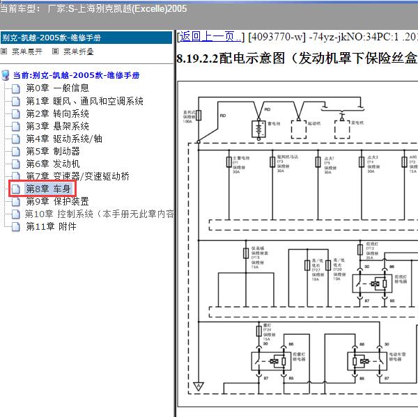This screenshot has height=417, width=418.
Task: Click page icon of 第7章 变速器
Action: [16, 176]
